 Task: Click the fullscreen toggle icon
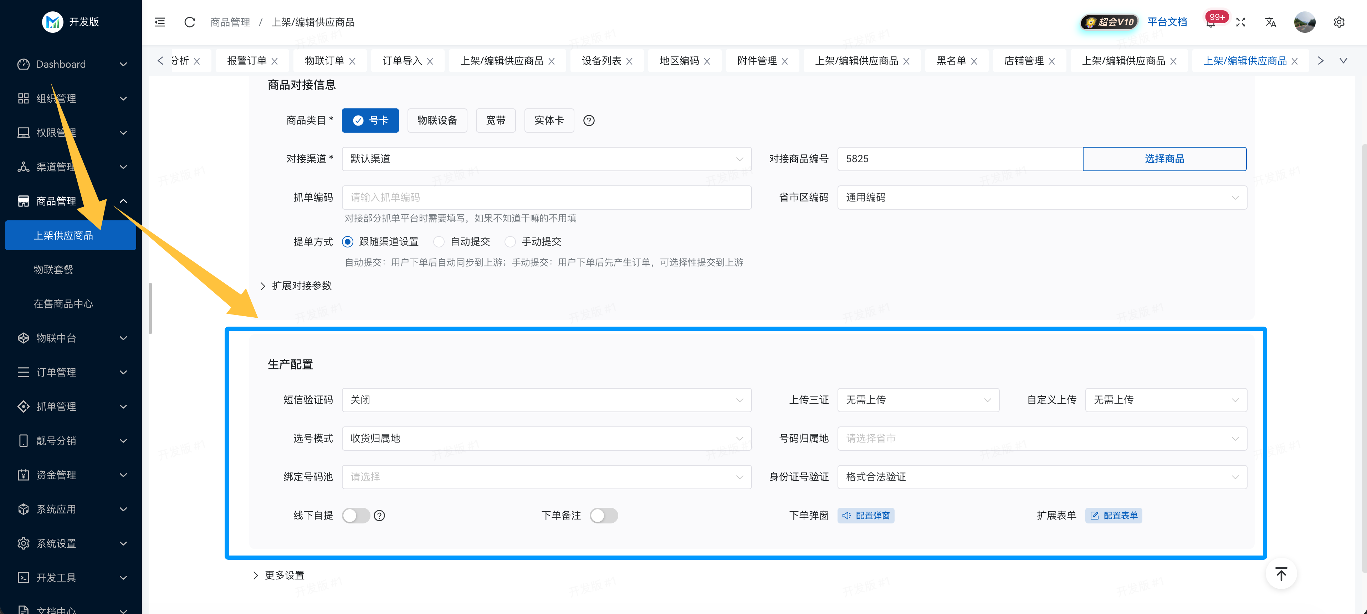[x=1240, y=22]
